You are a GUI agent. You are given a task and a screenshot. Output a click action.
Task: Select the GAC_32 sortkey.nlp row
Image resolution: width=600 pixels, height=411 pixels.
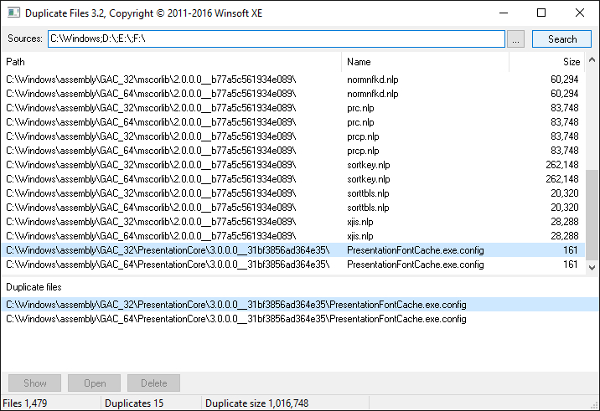168,165
